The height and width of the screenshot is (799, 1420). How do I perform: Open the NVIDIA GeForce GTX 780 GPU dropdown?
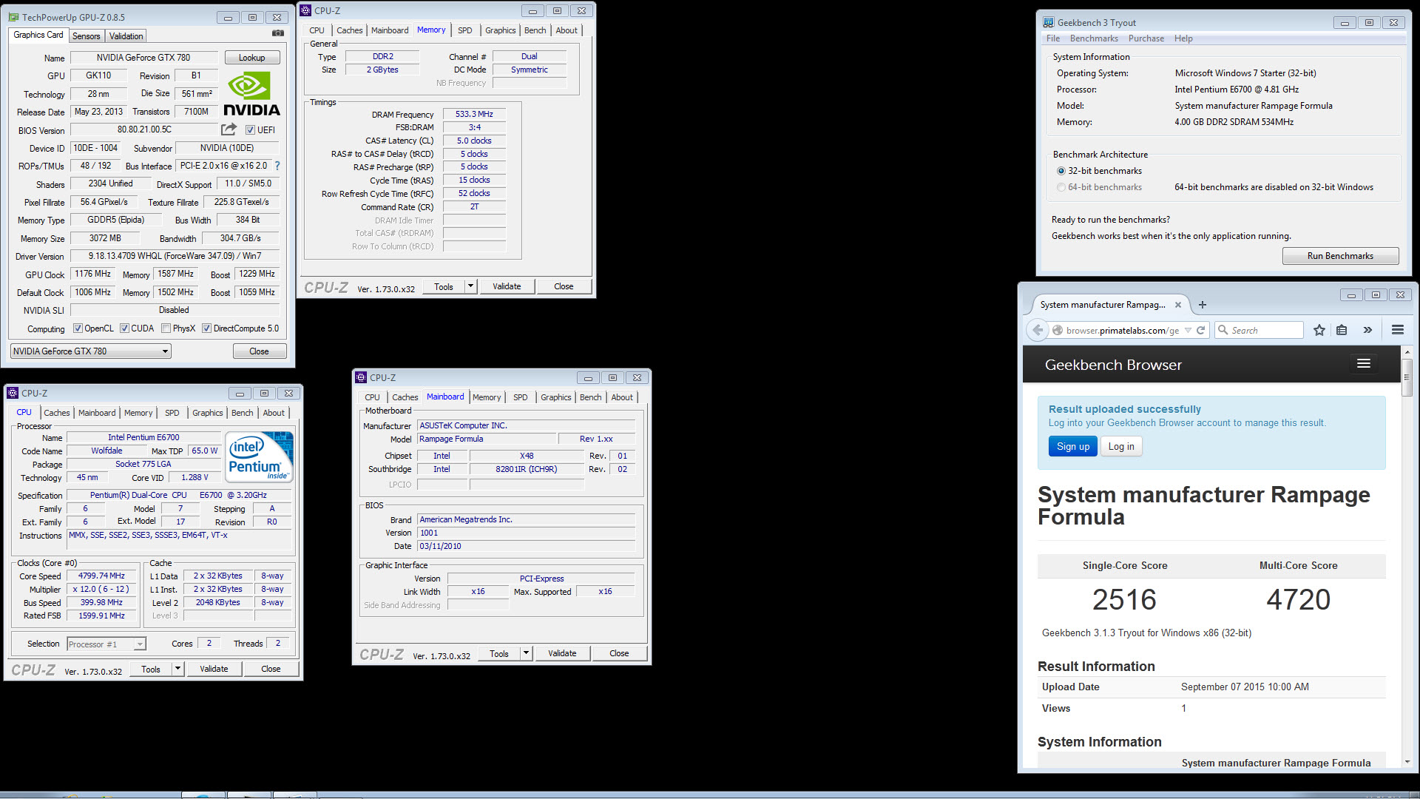tap(91, 351)
